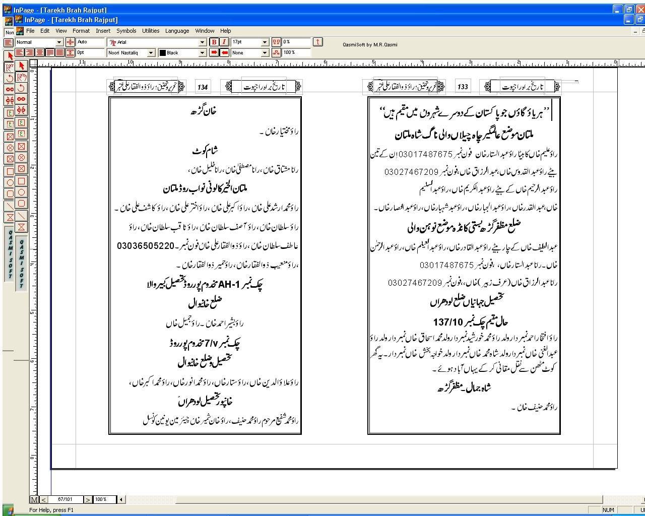The height and width of the screenshot is (516, 645).
Task: Go to previous page with < button
Action: pyautogui.click(x=44, y=499)
